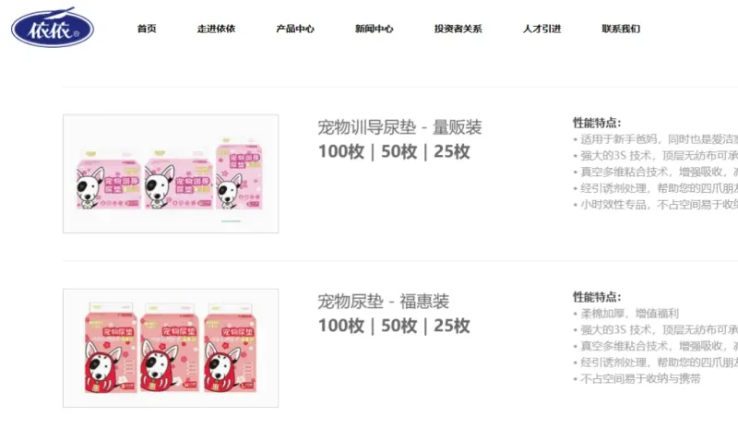Open the 新闻中心 navigation item
Screen dimensions: 738x428
tap(375, 29)
